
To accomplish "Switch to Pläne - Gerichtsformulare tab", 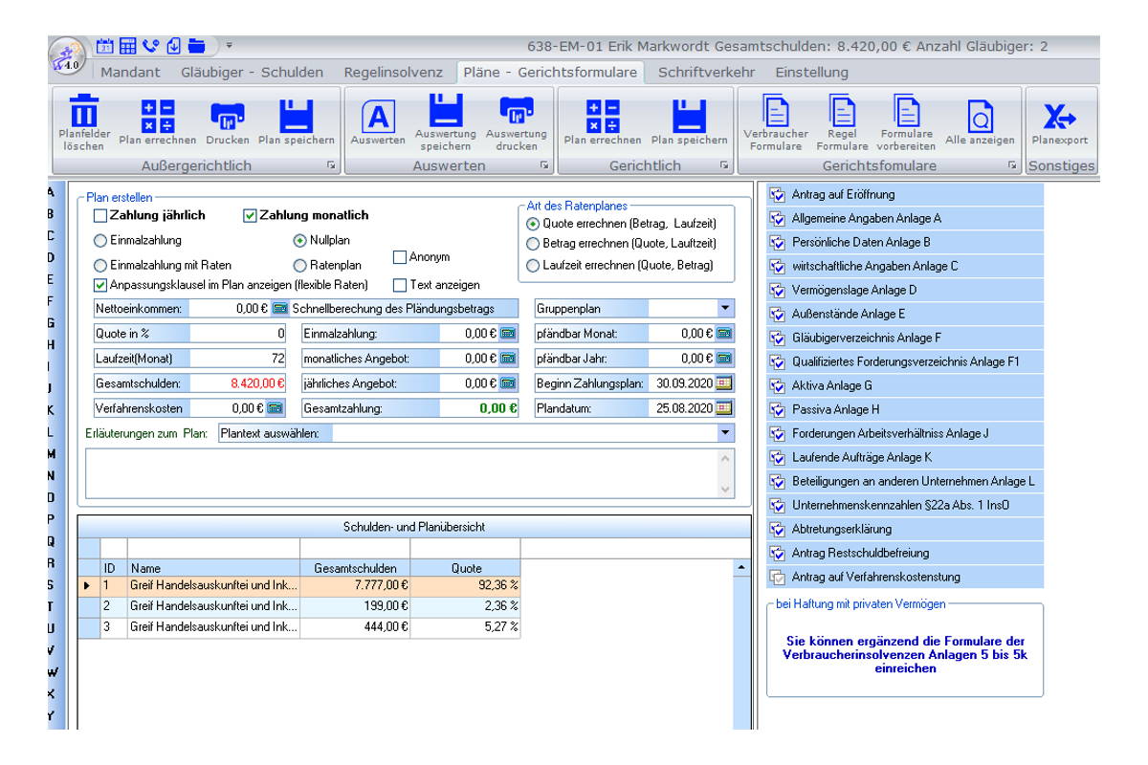I will pyautogui.click(x=551, y=72).
